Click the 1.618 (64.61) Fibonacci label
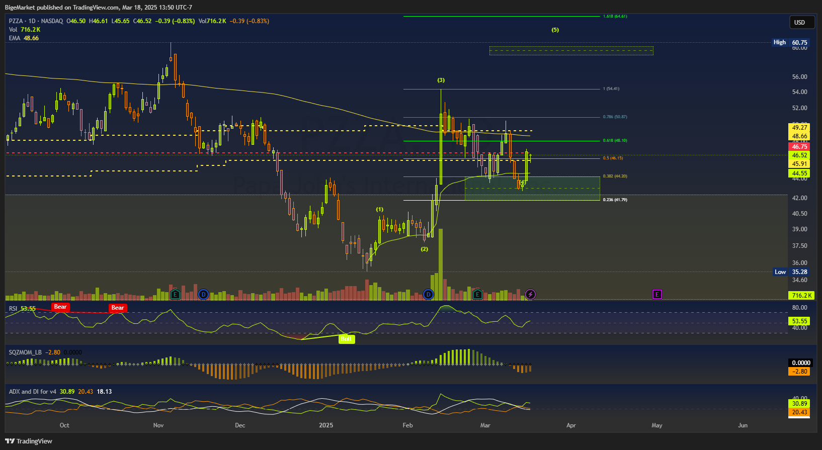Image resolution: width=822 pixels, height=450 pixels. (615, 16)
